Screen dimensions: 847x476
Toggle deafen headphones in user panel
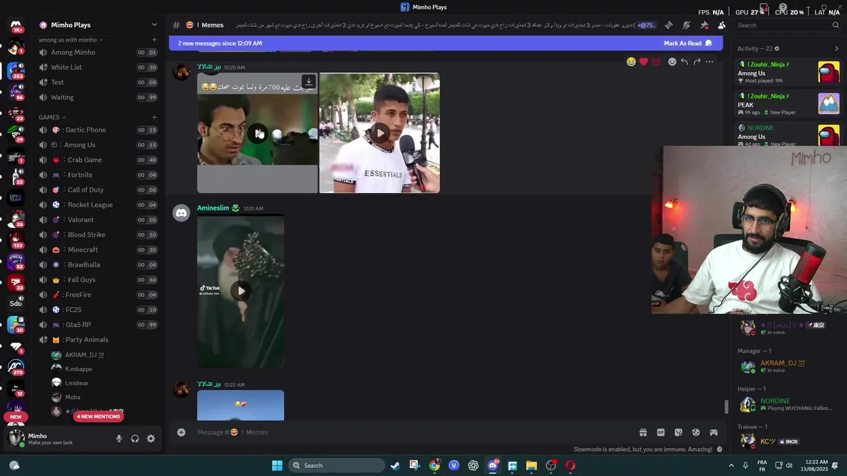135,438
